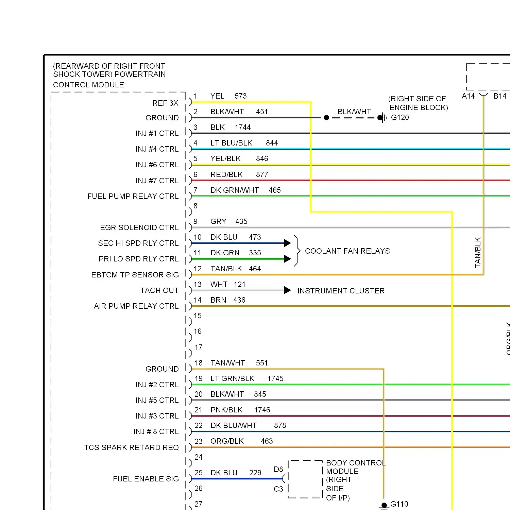The width and height of the screenshot is (510, 510).
Task: Select the G110 ground label
Action: coord(399,504)
